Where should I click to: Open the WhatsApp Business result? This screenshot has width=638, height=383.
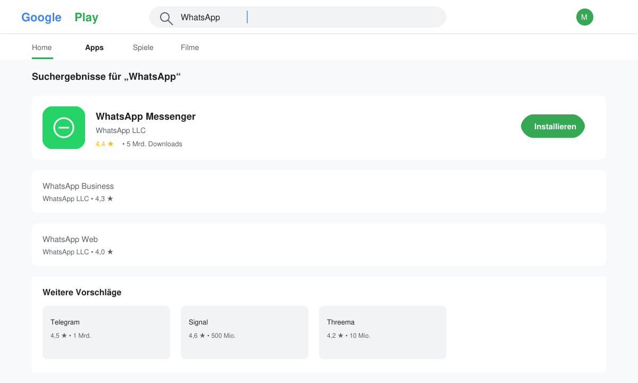tap(319, 191)
